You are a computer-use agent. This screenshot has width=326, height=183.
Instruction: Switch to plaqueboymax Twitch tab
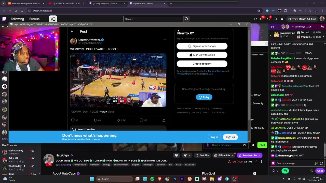pos(107,4)
